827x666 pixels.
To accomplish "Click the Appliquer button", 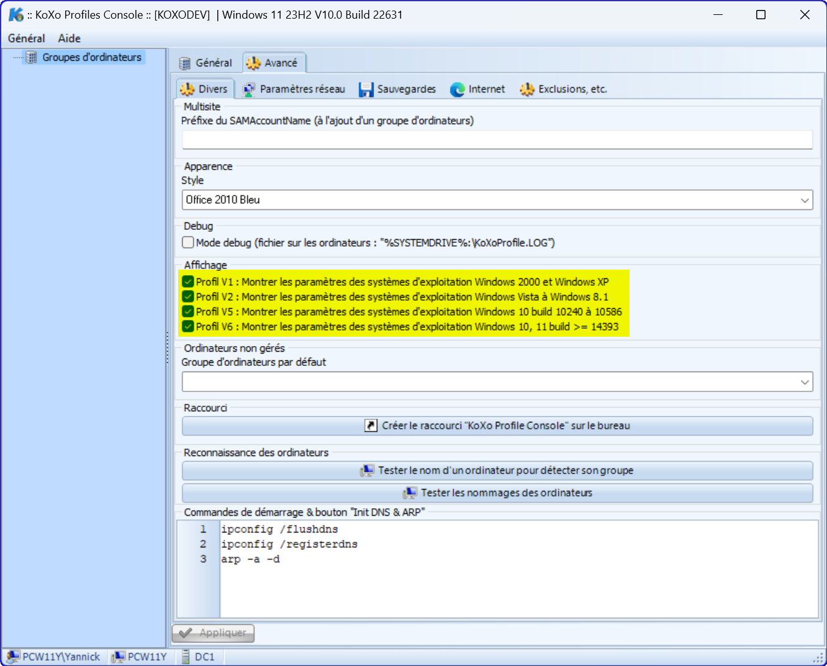I will pos(213,633).
